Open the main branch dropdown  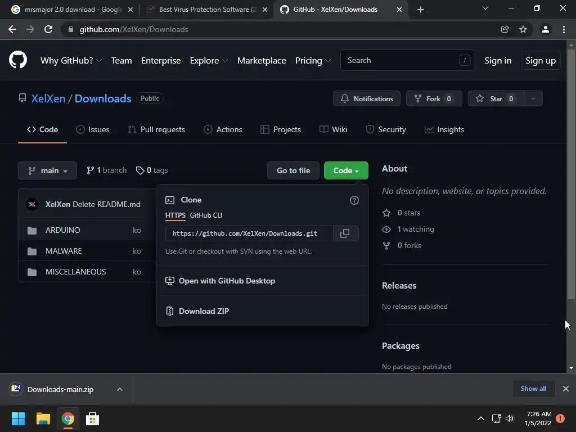click(47, 170)
